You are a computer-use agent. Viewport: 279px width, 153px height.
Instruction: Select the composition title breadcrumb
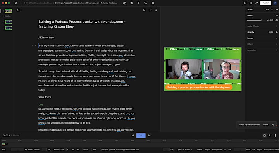(x=86, y=3)
